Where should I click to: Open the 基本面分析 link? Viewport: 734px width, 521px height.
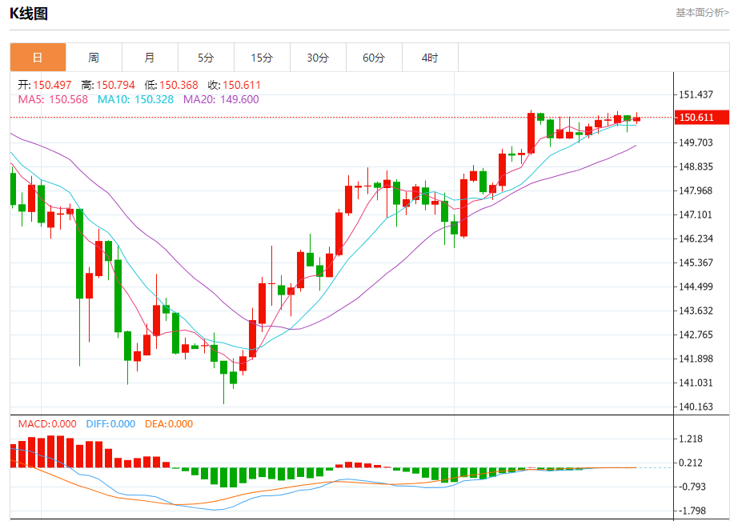702,13
